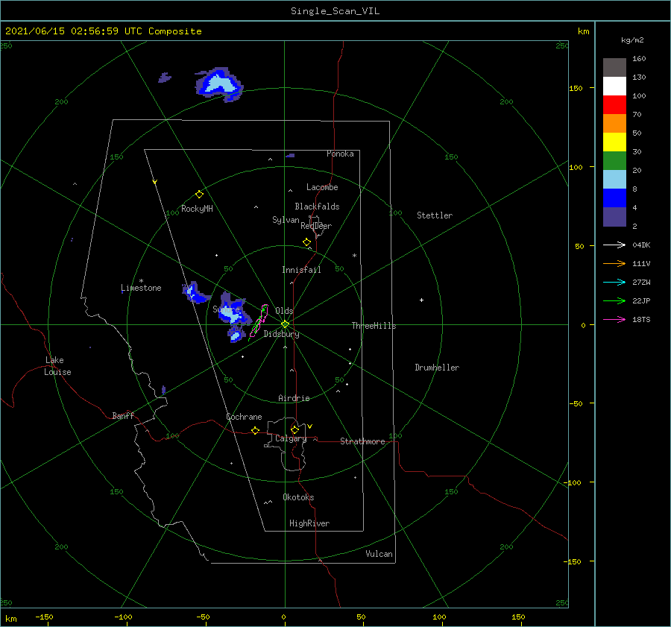This screenshot has width=671, height=627.
Task: Click the Okotoks town label
Action: coord(298,497)
